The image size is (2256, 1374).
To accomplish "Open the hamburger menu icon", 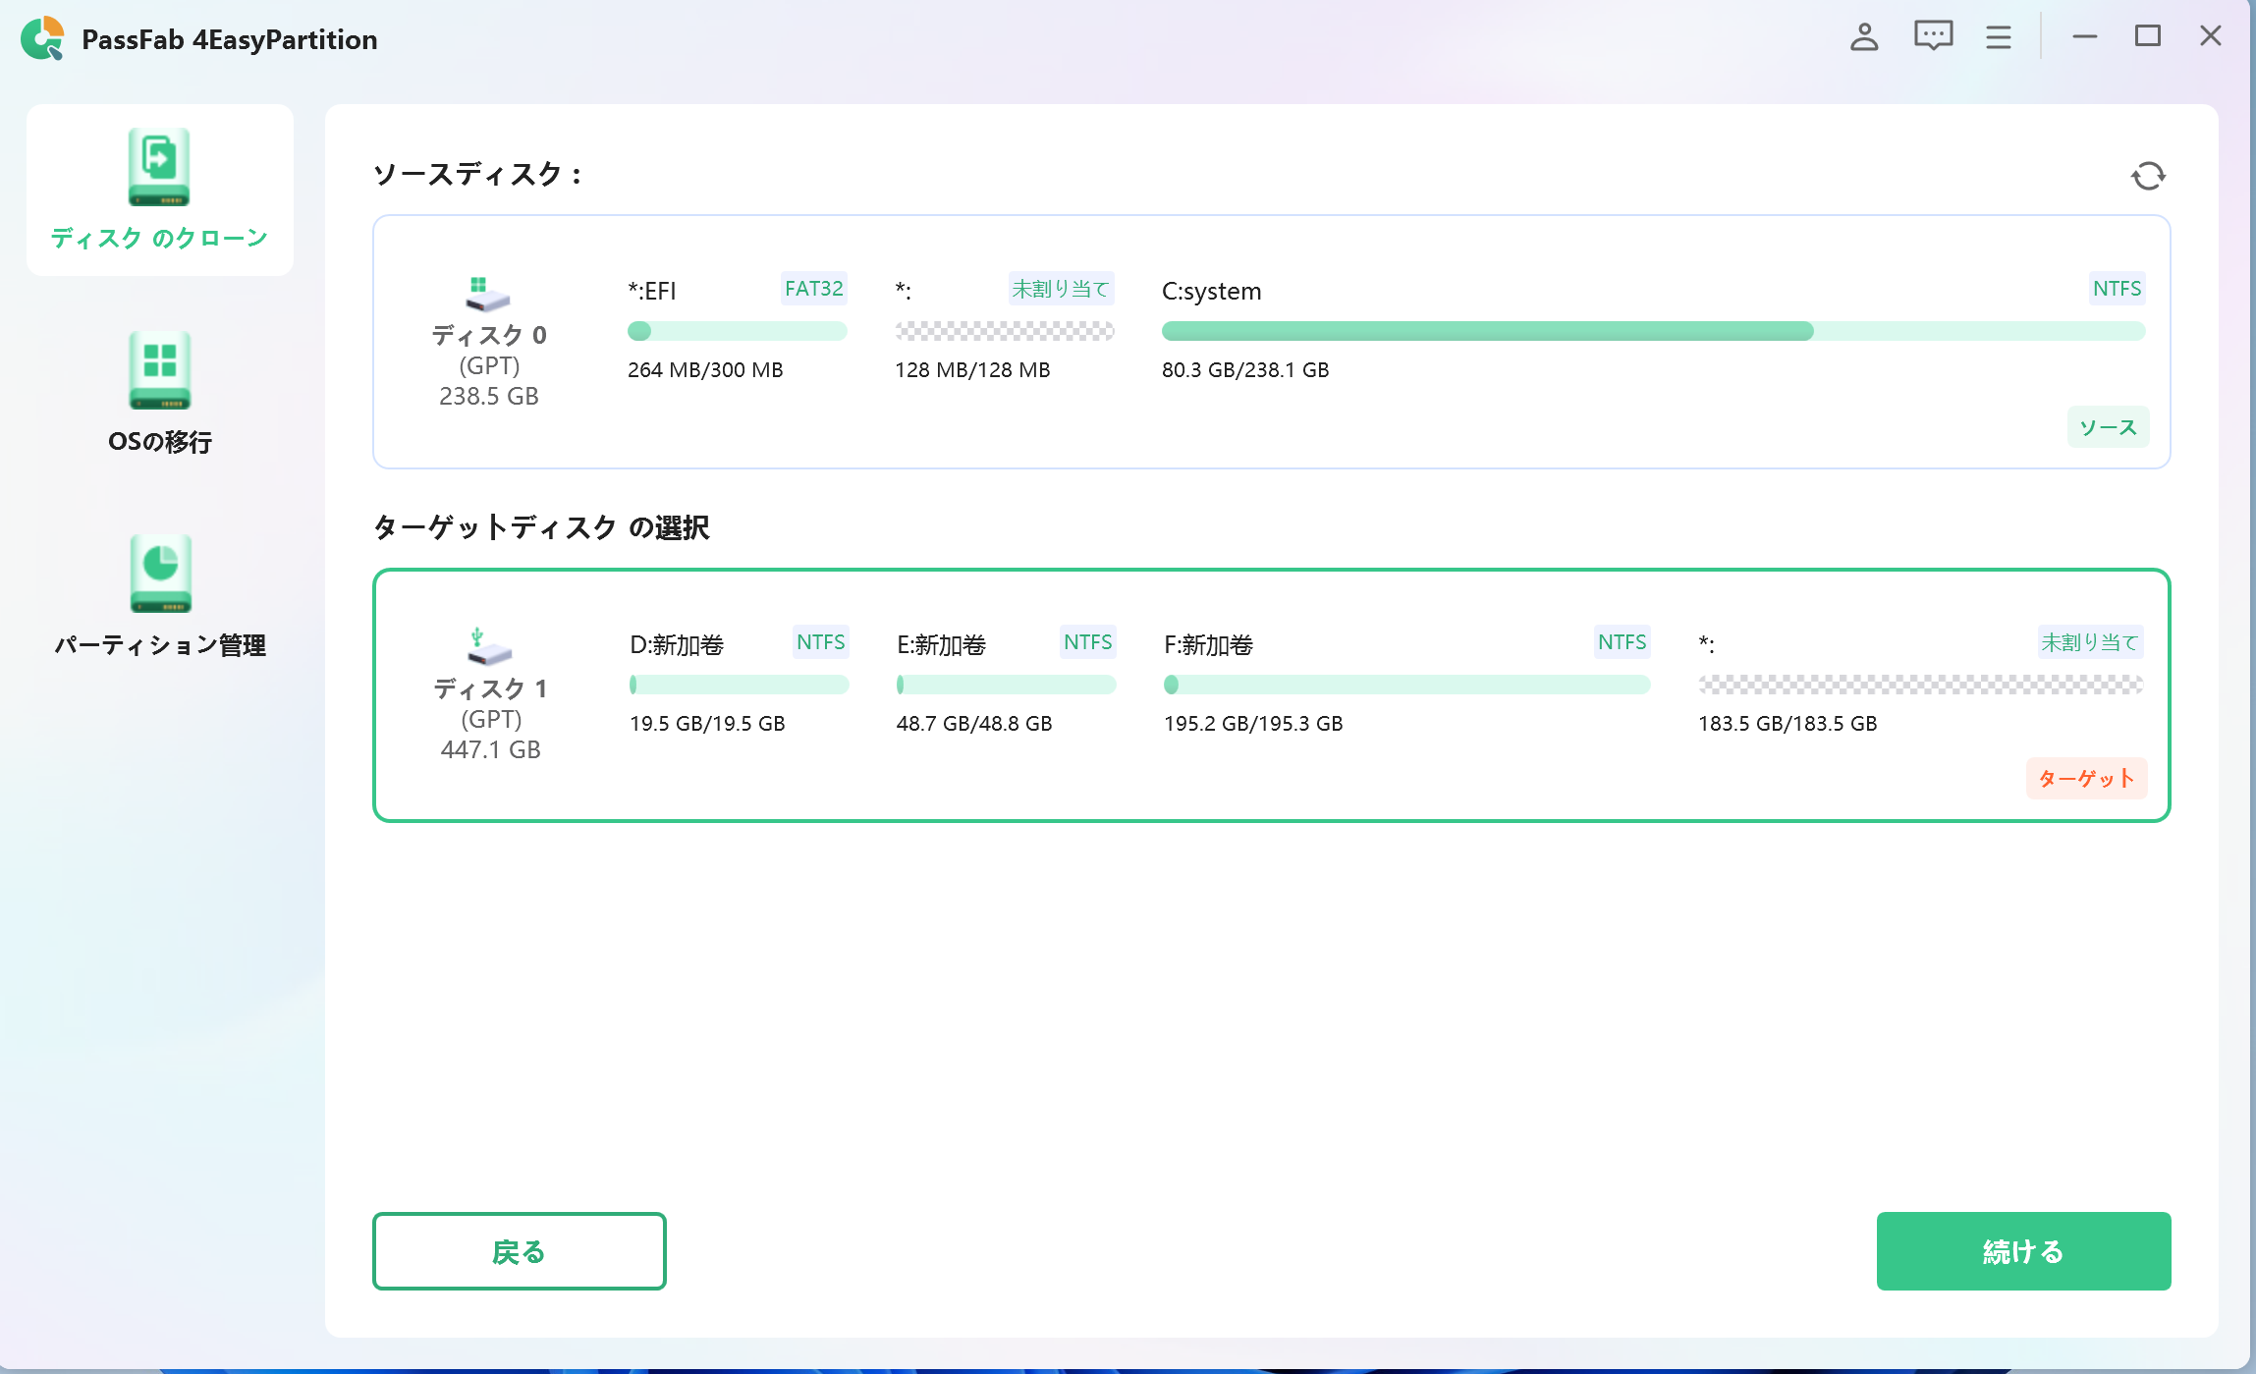I will coord(1998,36).
